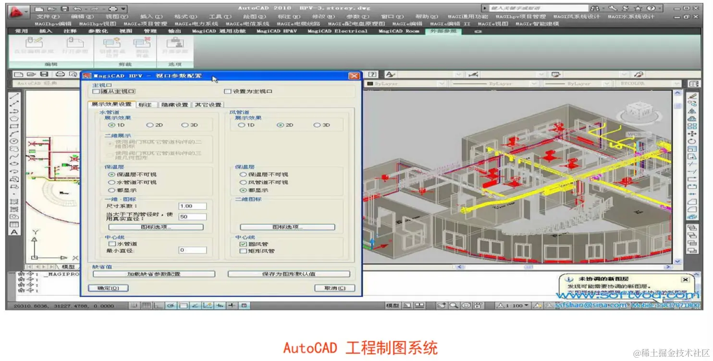Open the 文件(F) menu
Screen dimensions: 713x361
click(x=49, y=16)
